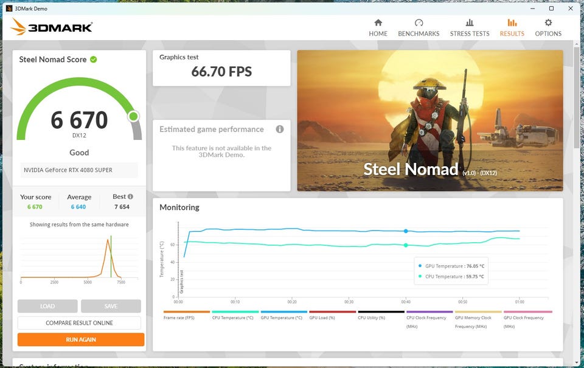
Task: Select the Results tab
Action: [x=512, y=28]
